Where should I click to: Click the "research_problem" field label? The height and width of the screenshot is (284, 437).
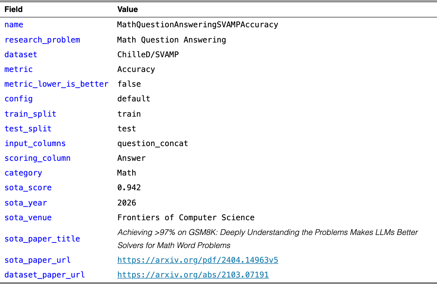coord(42,40)
